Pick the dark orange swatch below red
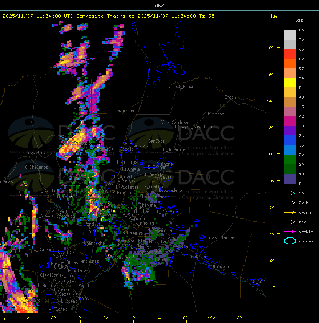 [290, 64]
